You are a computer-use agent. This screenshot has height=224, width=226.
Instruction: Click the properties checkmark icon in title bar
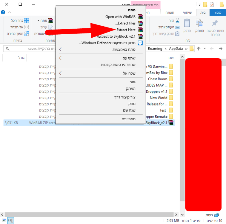tap(212, 4)
